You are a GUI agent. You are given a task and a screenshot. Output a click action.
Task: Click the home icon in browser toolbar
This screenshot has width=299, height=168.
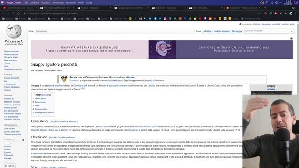[x=19, y=14]
